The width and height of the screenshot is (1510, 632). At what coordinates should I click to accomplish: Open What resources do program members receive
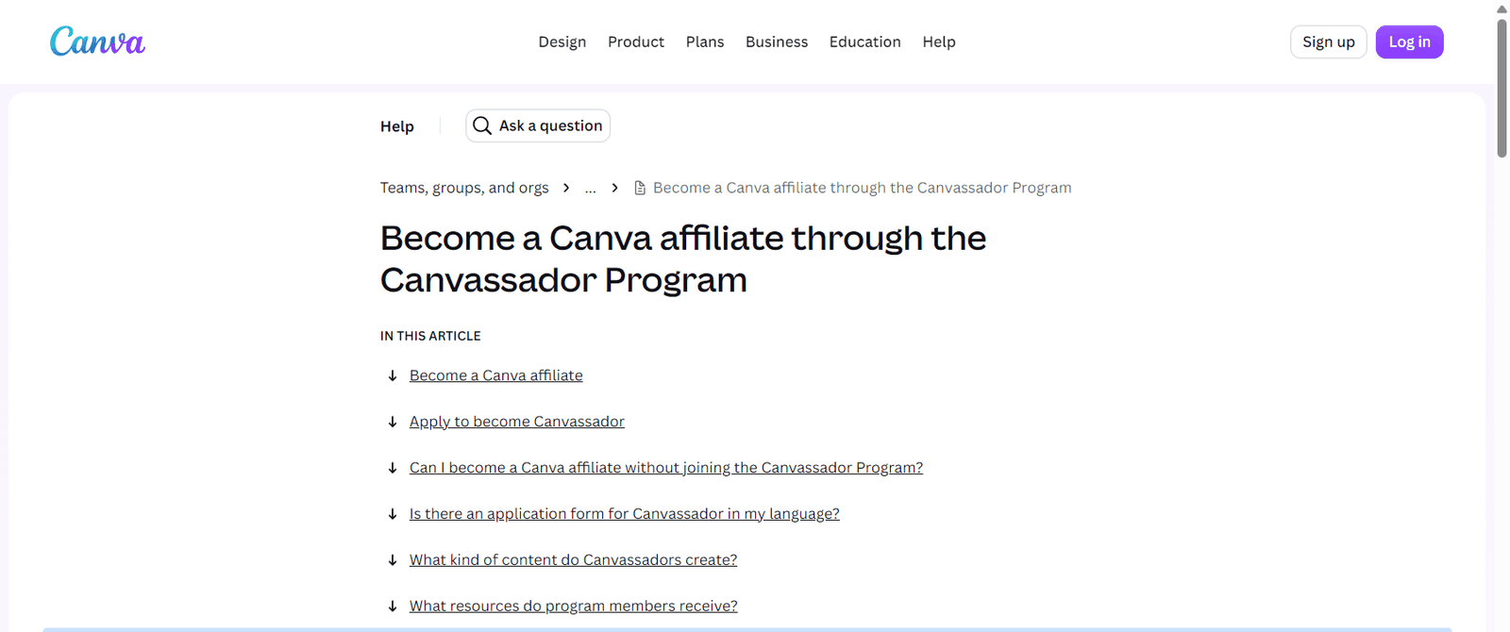[x=574, y=607]
